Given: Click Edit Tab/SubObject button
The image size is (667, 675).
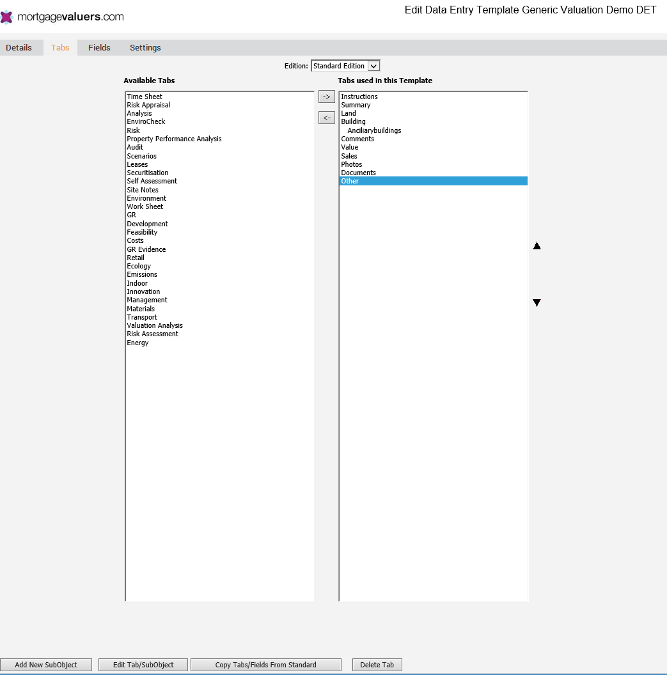Looking at the screenshot, I should [x=143, y=665].
